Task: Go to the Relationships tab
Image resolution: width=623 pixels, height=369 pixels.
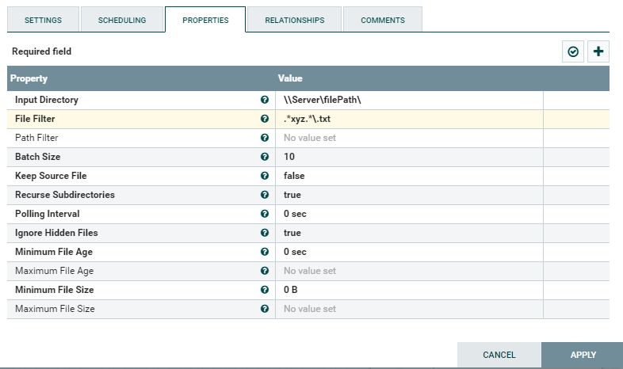Action: click(x=294, y=20)
